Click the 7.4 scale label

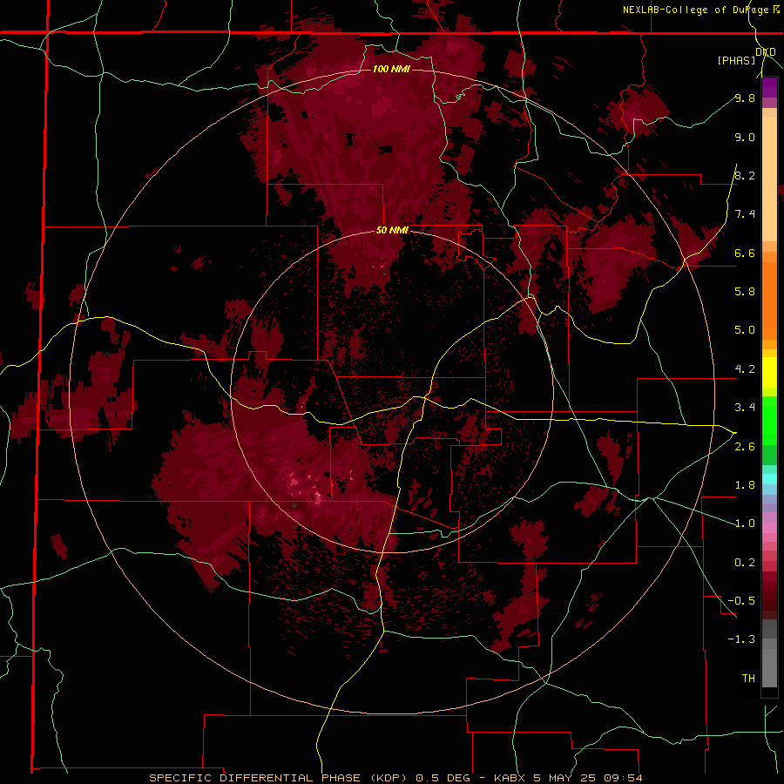tap(745, 214)
